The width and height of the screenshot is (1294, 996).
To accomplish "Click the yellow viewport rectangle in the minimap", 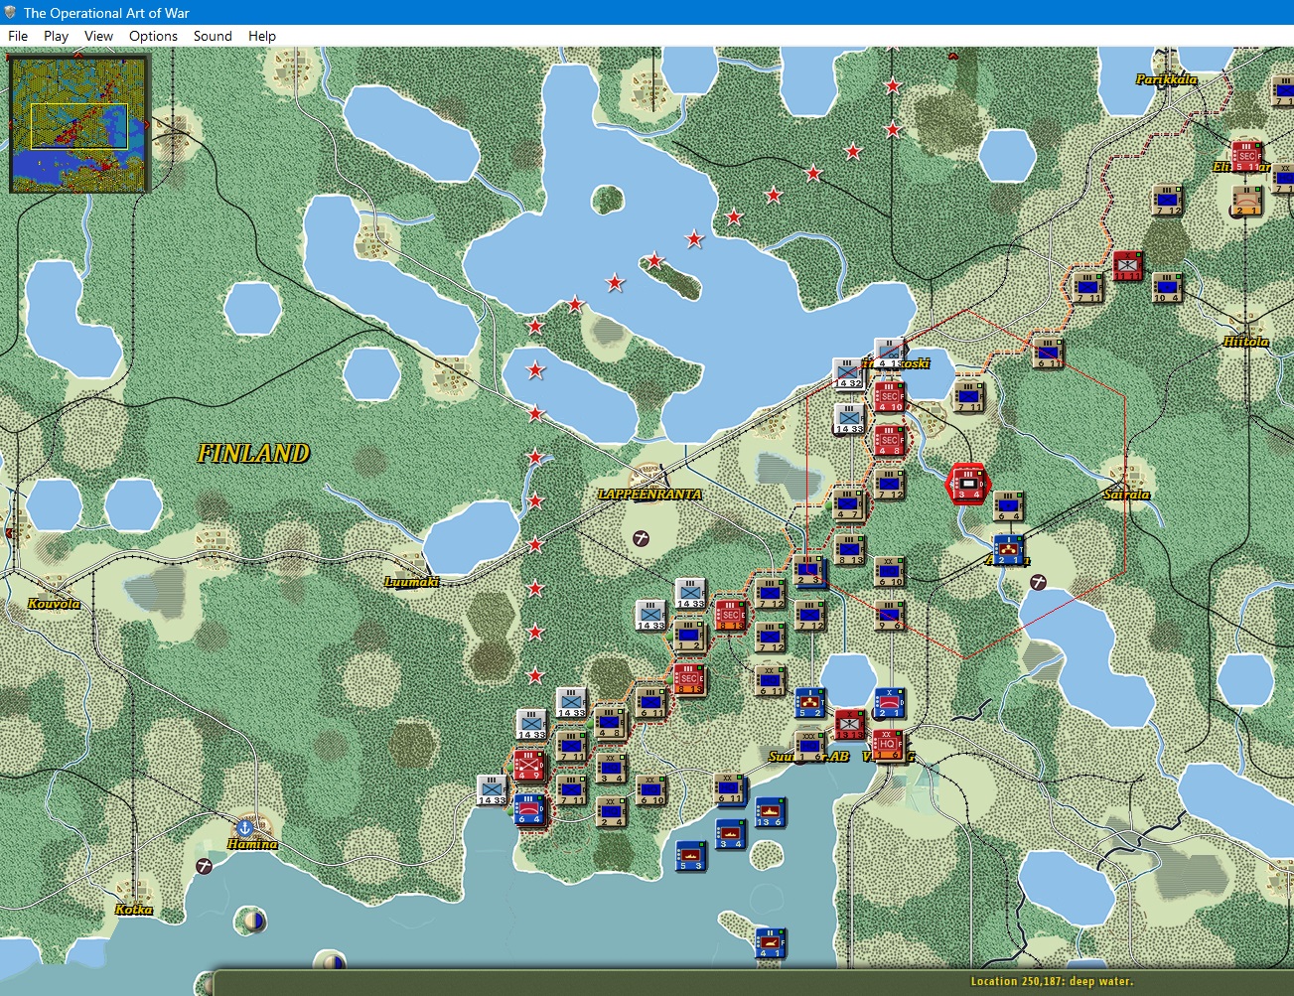I will click(79, 126).
